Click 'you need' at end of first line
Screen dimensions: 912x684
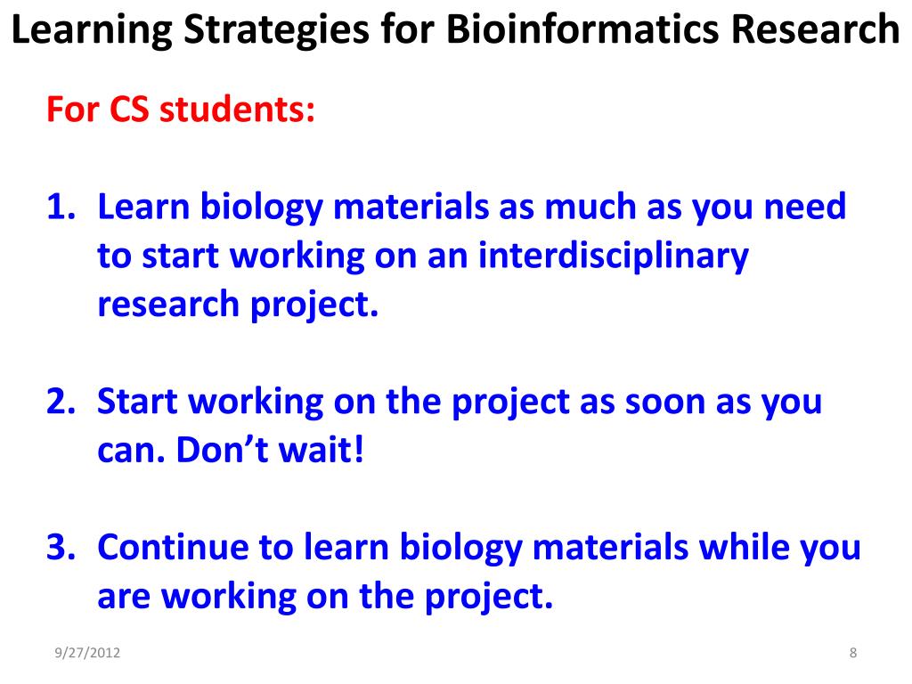coord(769,207)
